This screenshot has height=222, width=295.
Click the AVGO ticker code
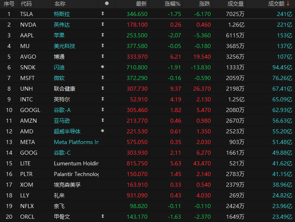(28, 57)
